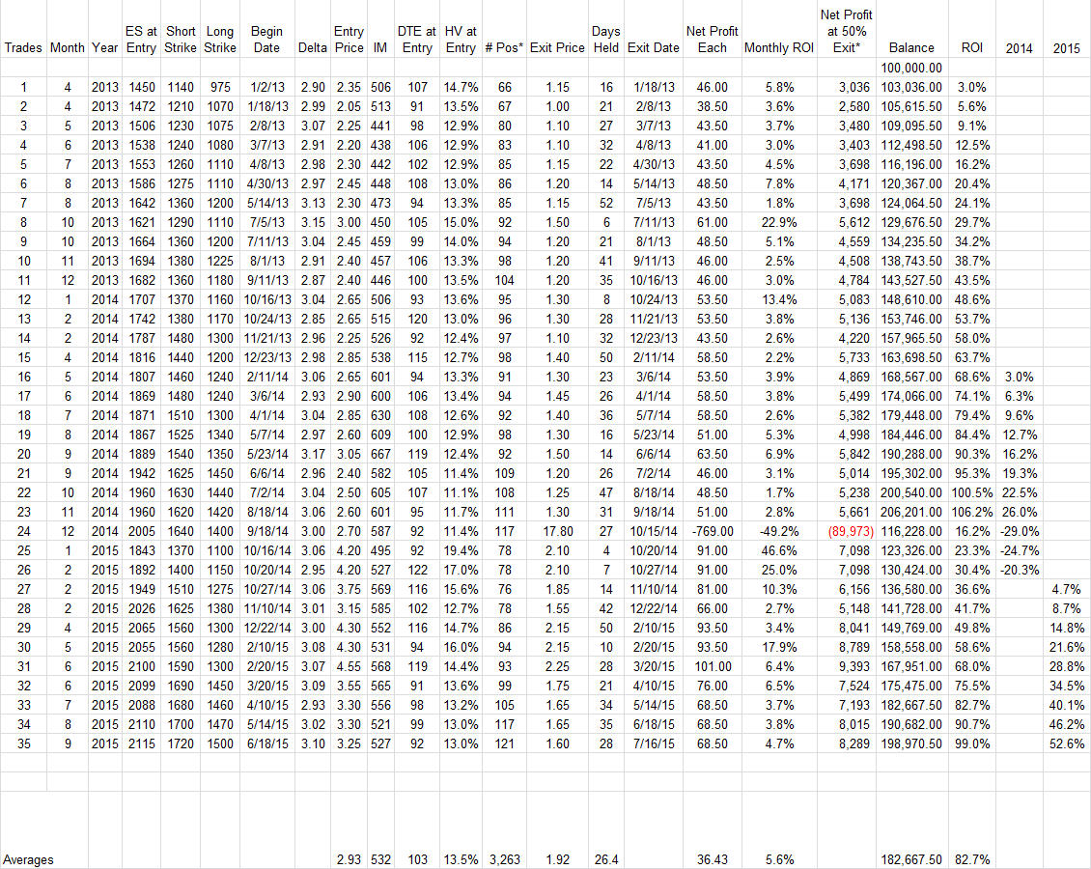Click the '101.00' net profit each cell
This screenshot has height=869, width=1091.
coord(713,666)
